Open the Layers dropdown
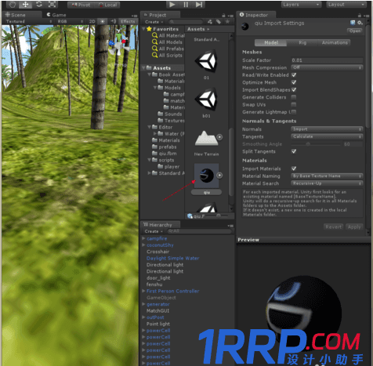The image size is (373, 366). click(301, 5)
